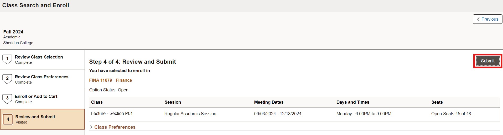503x135 pixels.
Task: Click the Seats column header
Action: (x=437, y=102)
